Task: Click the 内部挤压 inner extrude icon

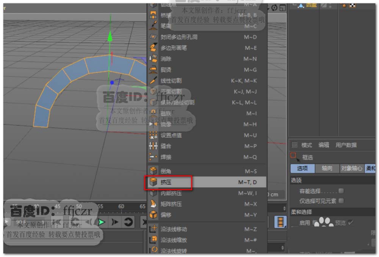Action: click(x=153, y=193)
